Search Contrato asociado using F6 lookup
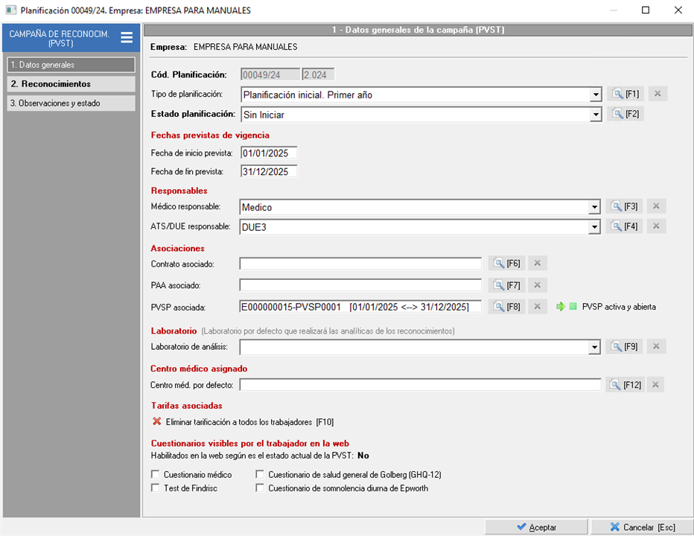 (506, 264)
